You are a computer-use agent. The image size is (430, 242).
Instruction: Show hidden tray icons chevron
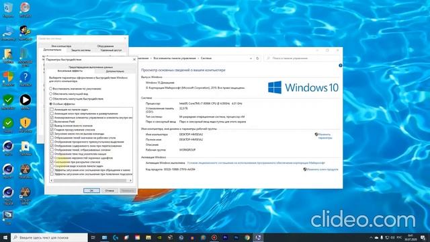[x=371, y=237]
